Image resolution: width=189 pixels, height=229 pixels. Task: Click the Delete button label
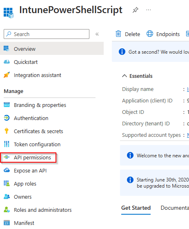132,34
